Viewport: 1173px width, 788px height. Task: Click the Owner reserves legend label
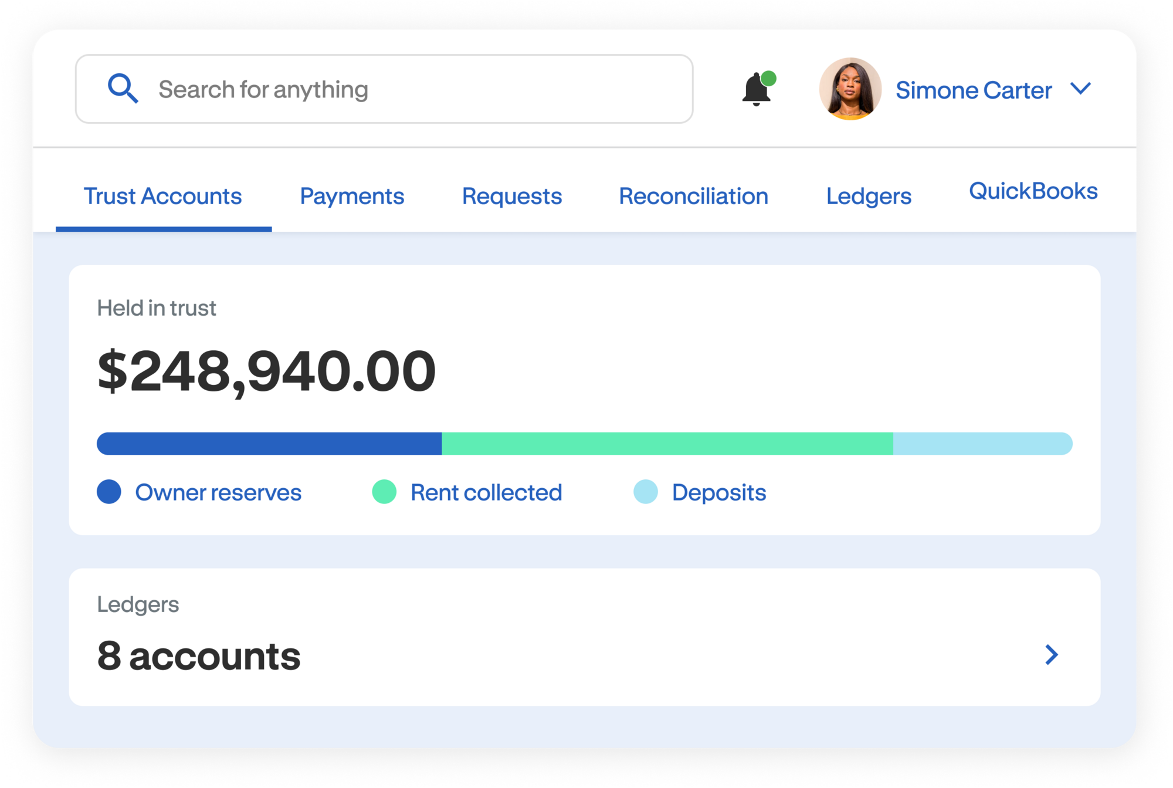[218, 492]
